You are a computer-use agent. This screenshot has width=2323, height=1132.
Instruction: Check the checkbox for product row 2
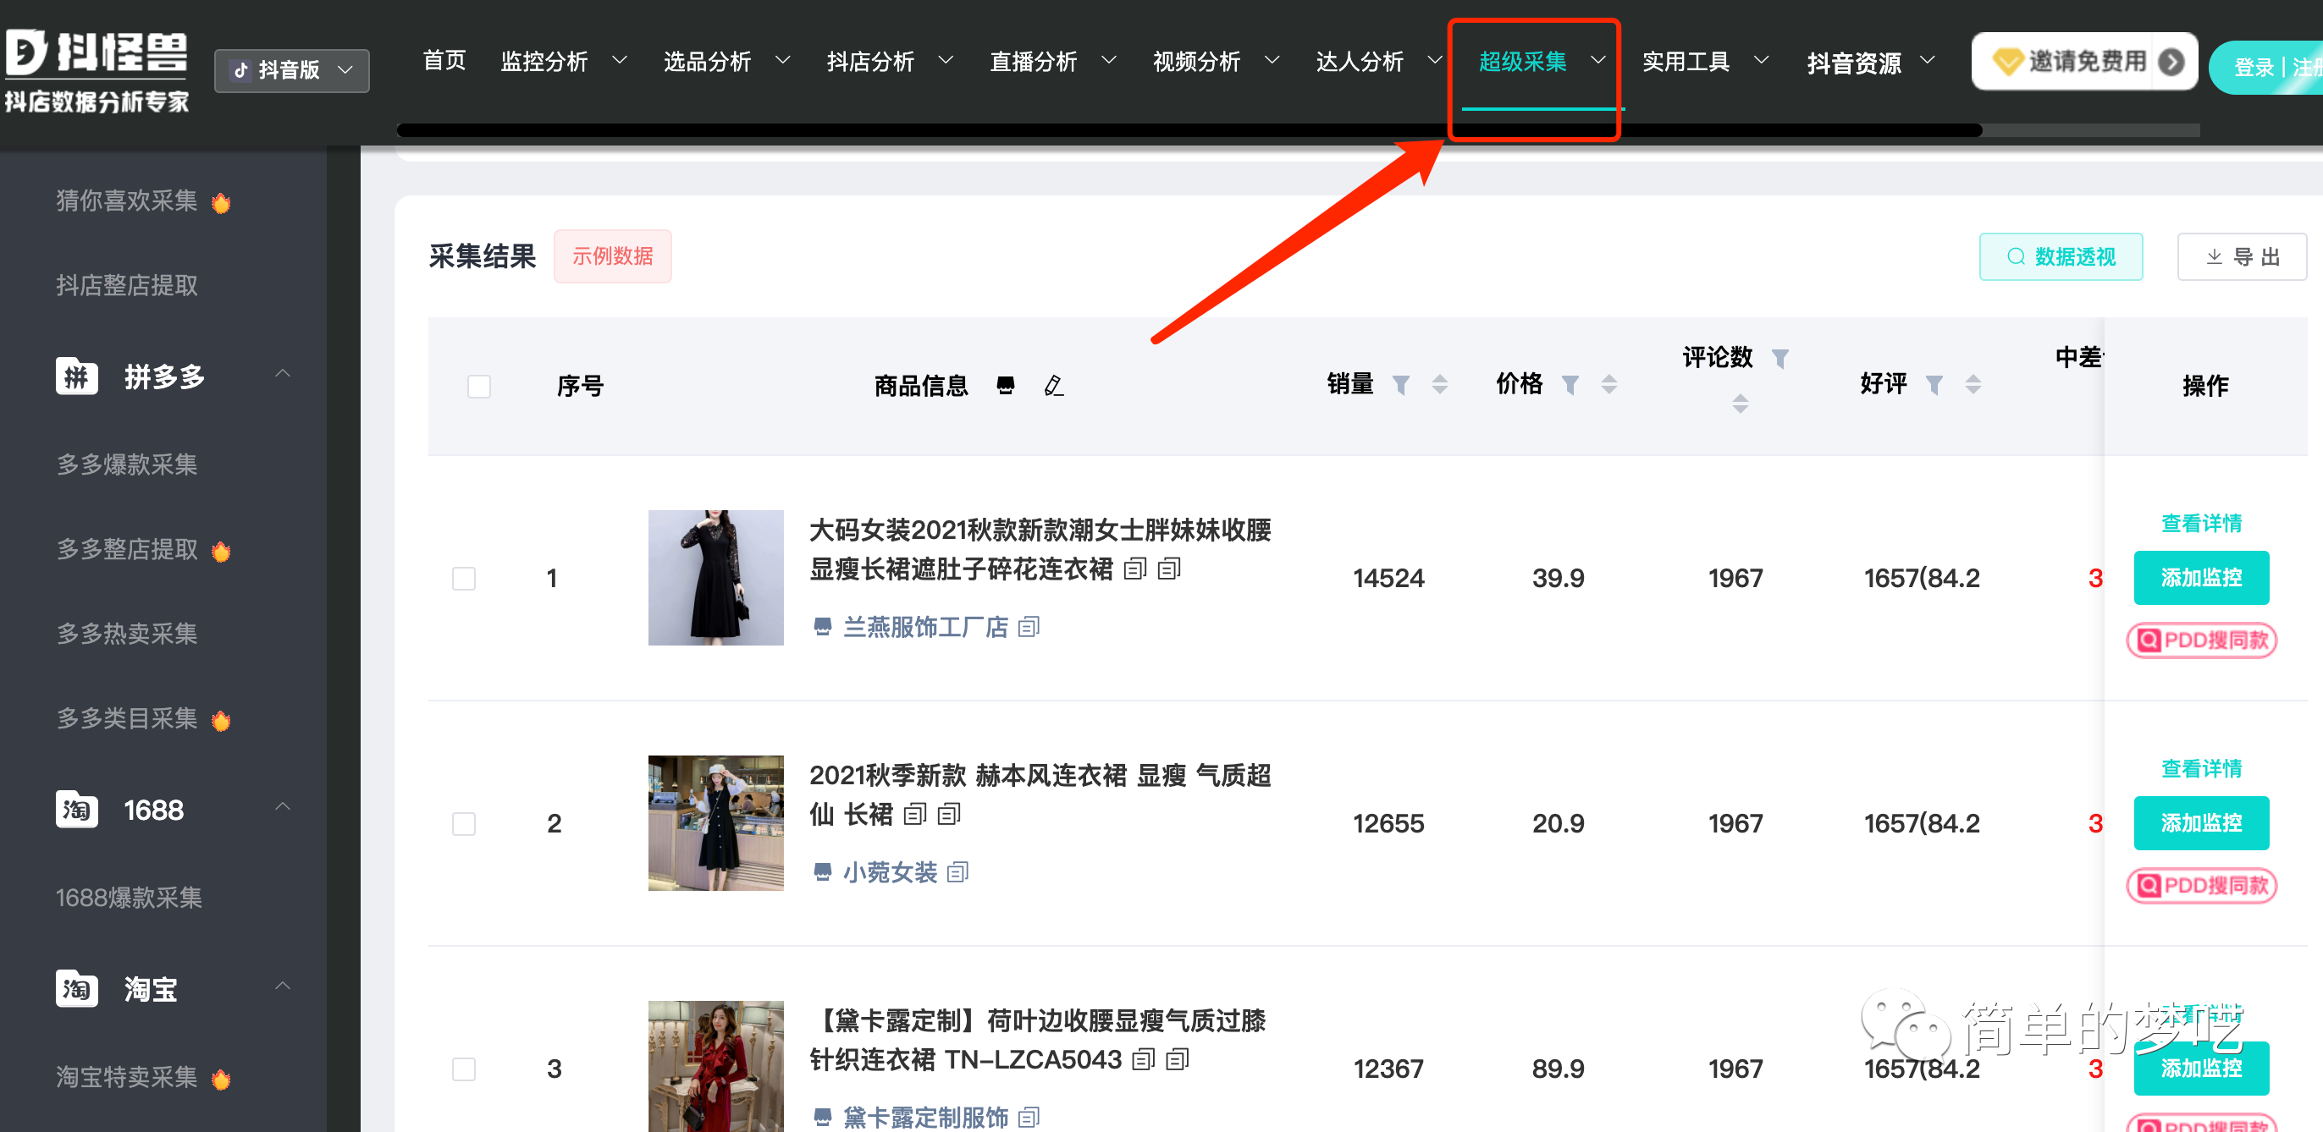465,823
